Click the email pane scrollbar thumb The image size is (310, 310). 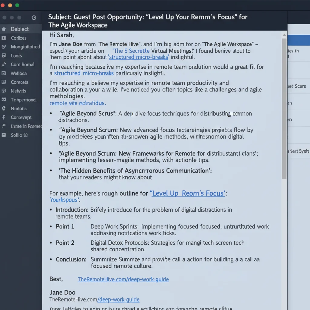pyautogui.click(x=284, y=109)
